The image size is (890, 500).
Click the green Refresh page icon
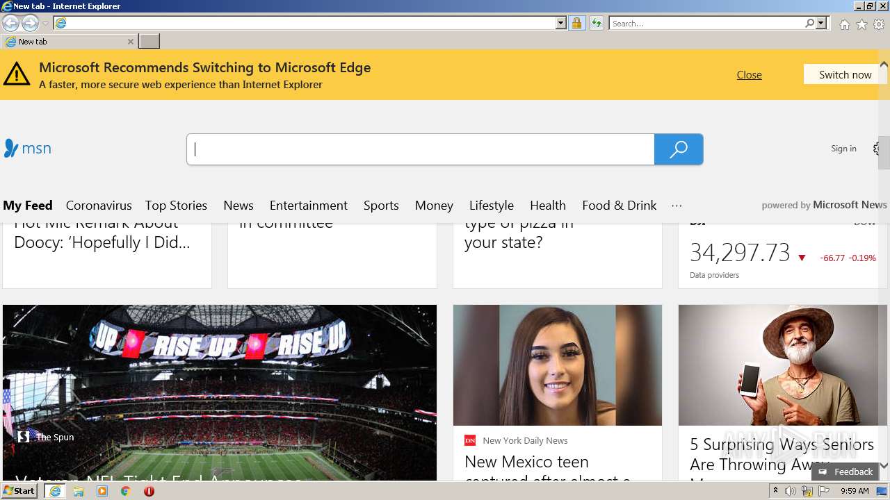coord(596,23)
